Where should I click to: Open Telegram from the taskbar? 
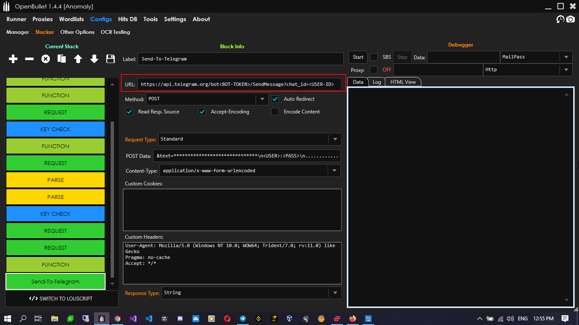point(243,318)
